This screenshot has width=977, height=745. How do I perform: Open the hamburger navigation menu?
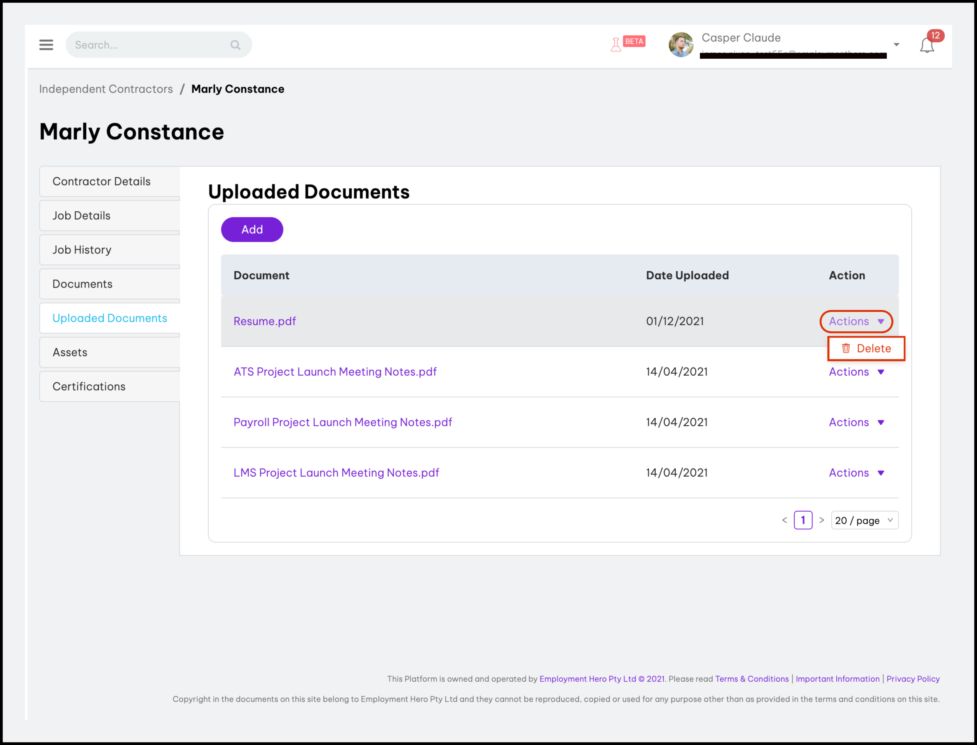pos(46,45)
